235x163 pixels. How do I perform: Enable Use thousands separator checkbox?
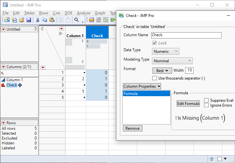(154, 78)
